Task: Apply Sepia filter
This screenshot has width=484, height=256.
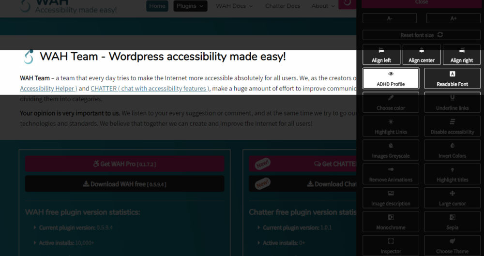Action: coord(452,222)
